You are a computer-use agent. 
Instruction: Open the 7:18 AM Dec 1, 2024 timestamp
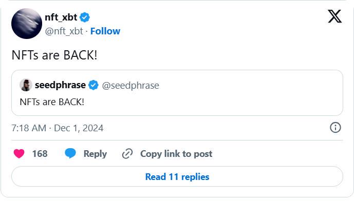pyautogui.click(x=58, y=128)
